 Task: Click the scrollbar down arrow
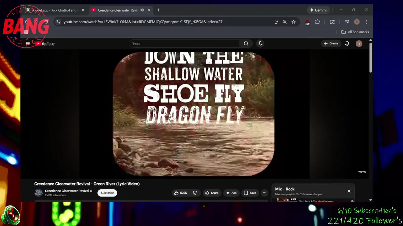click(x=371, y=200)
